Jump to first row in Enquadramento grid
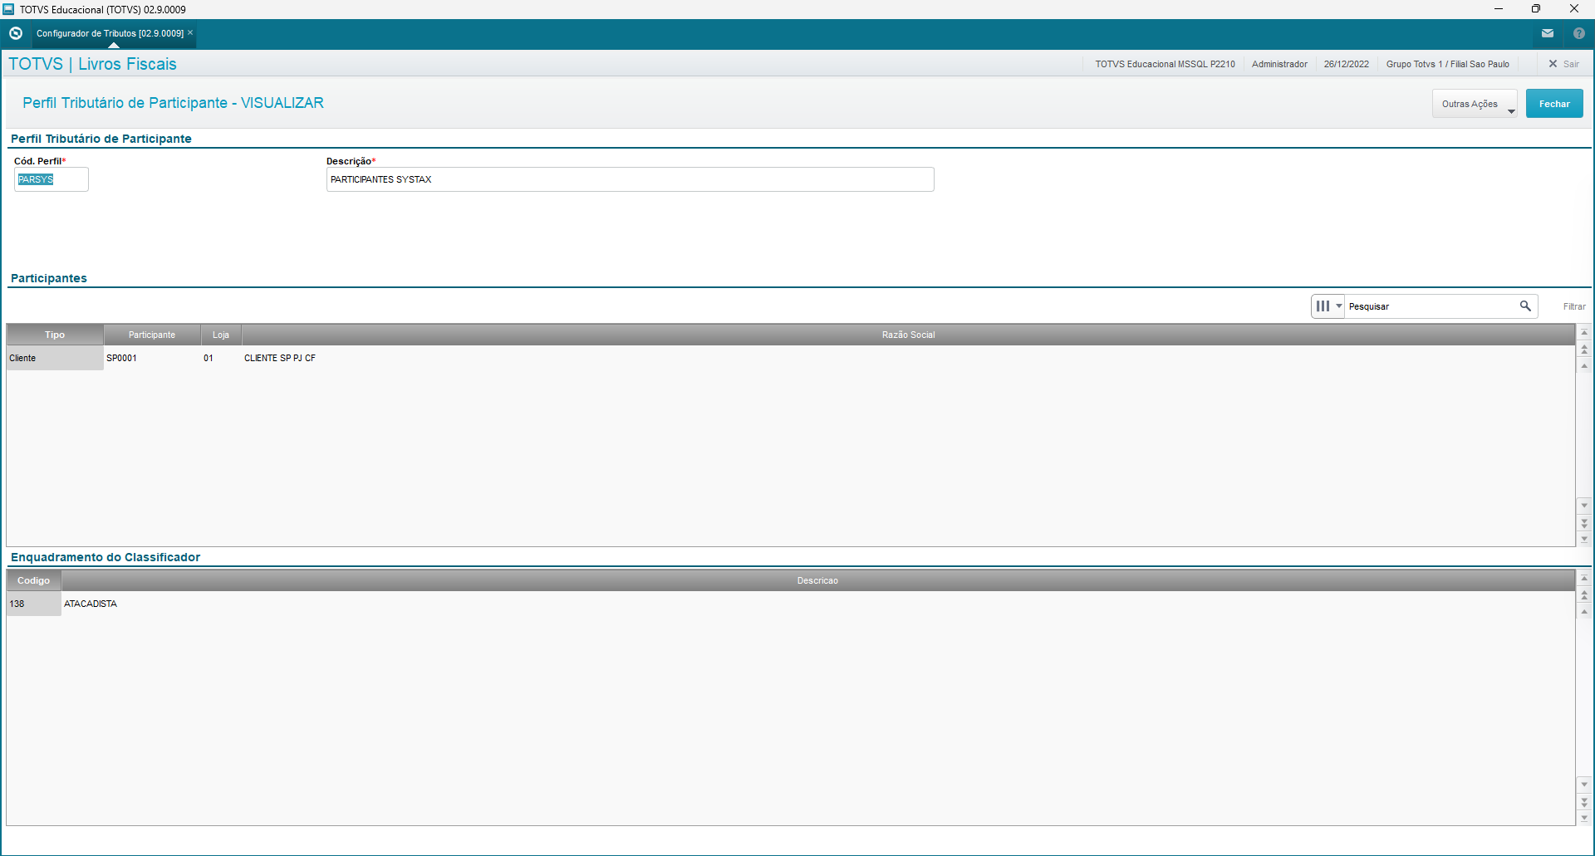 pyautogui.click(x=1584, y=578)
